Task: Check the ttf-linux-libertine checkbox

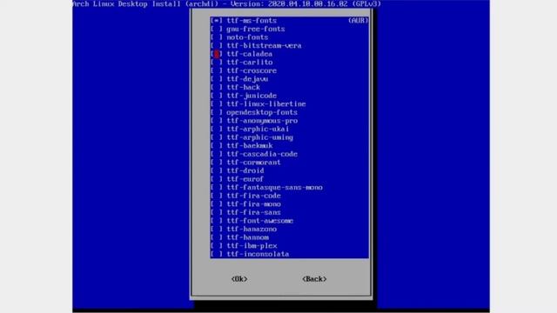Action: click(x=217, y=104)
